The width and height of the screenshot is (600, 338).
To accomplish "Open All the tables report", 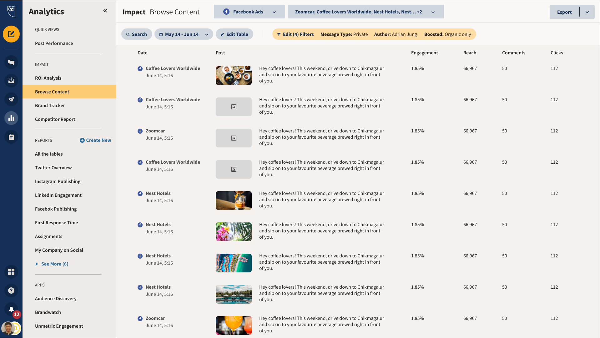I will point(49,154).
